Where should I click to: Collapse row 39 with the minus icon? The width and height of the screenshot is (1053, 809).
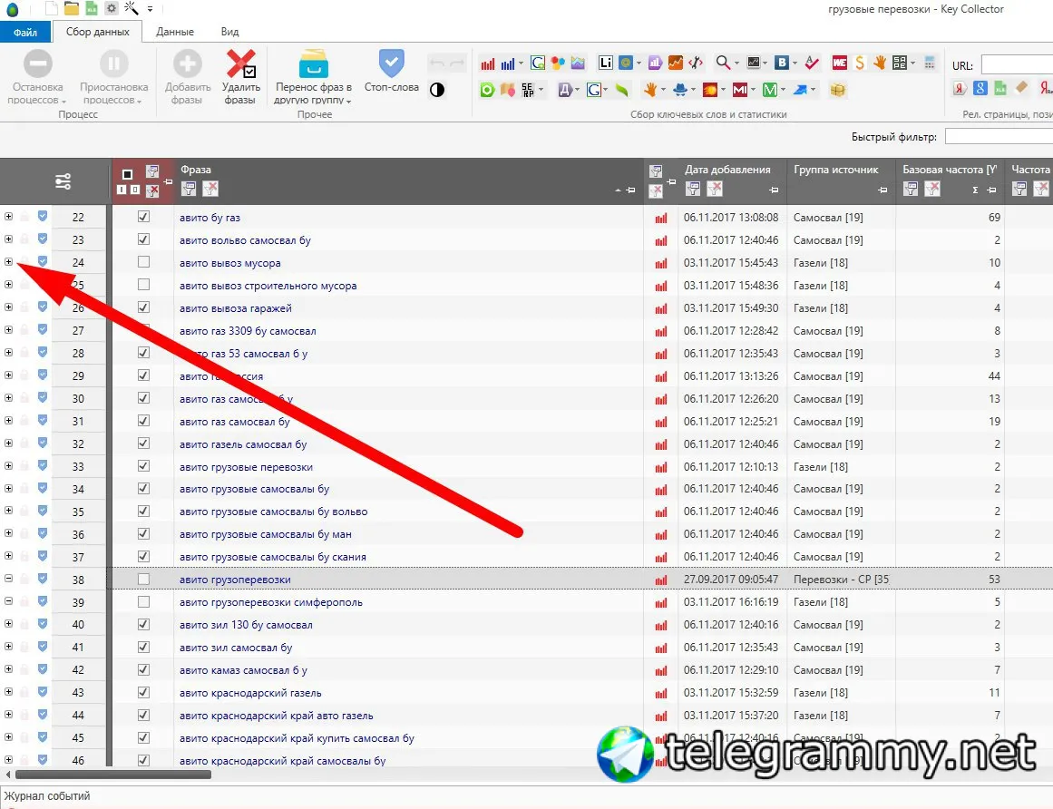9,601
